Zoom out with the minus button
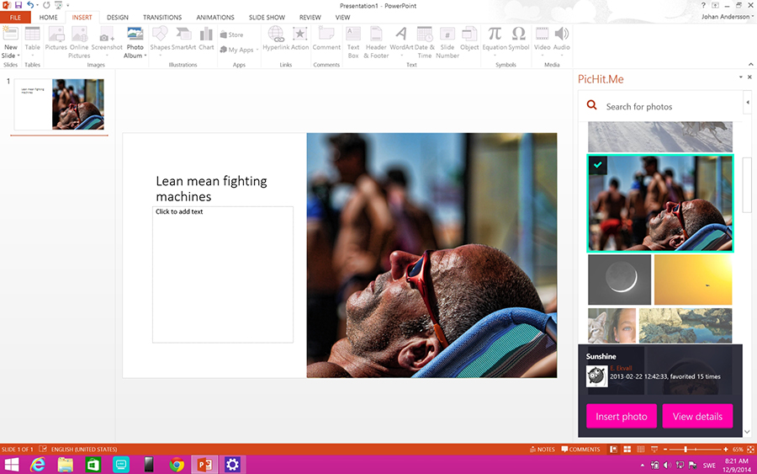Screen dimensions: 757x474 [665, 450]
